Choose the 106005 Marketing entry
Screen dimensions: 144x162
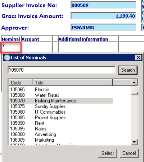coord(61,140)
